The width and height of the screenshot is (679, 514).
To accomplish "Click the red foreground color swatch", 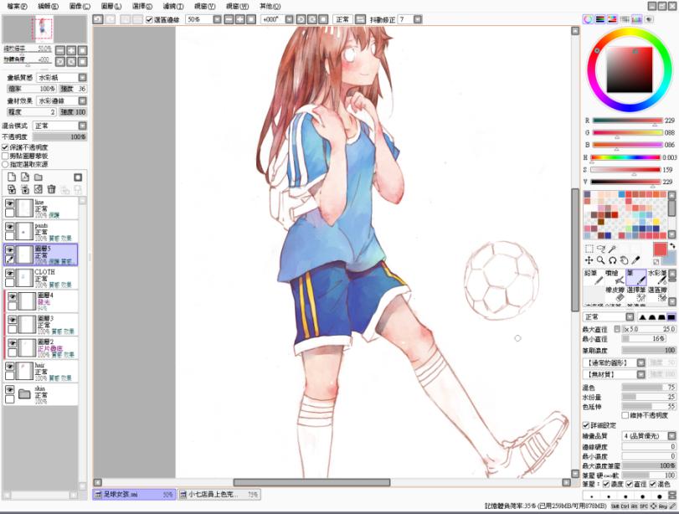I will click(x=660, y=249).
